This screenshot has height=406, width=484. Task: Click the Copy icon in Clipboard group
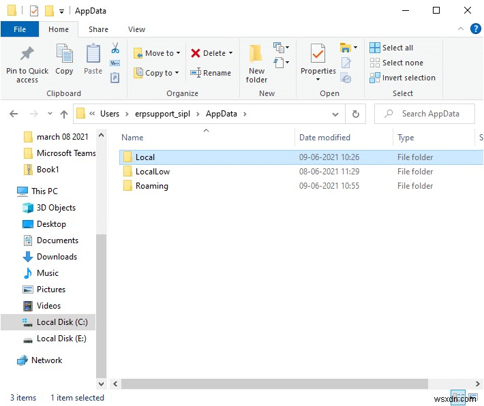64,53
